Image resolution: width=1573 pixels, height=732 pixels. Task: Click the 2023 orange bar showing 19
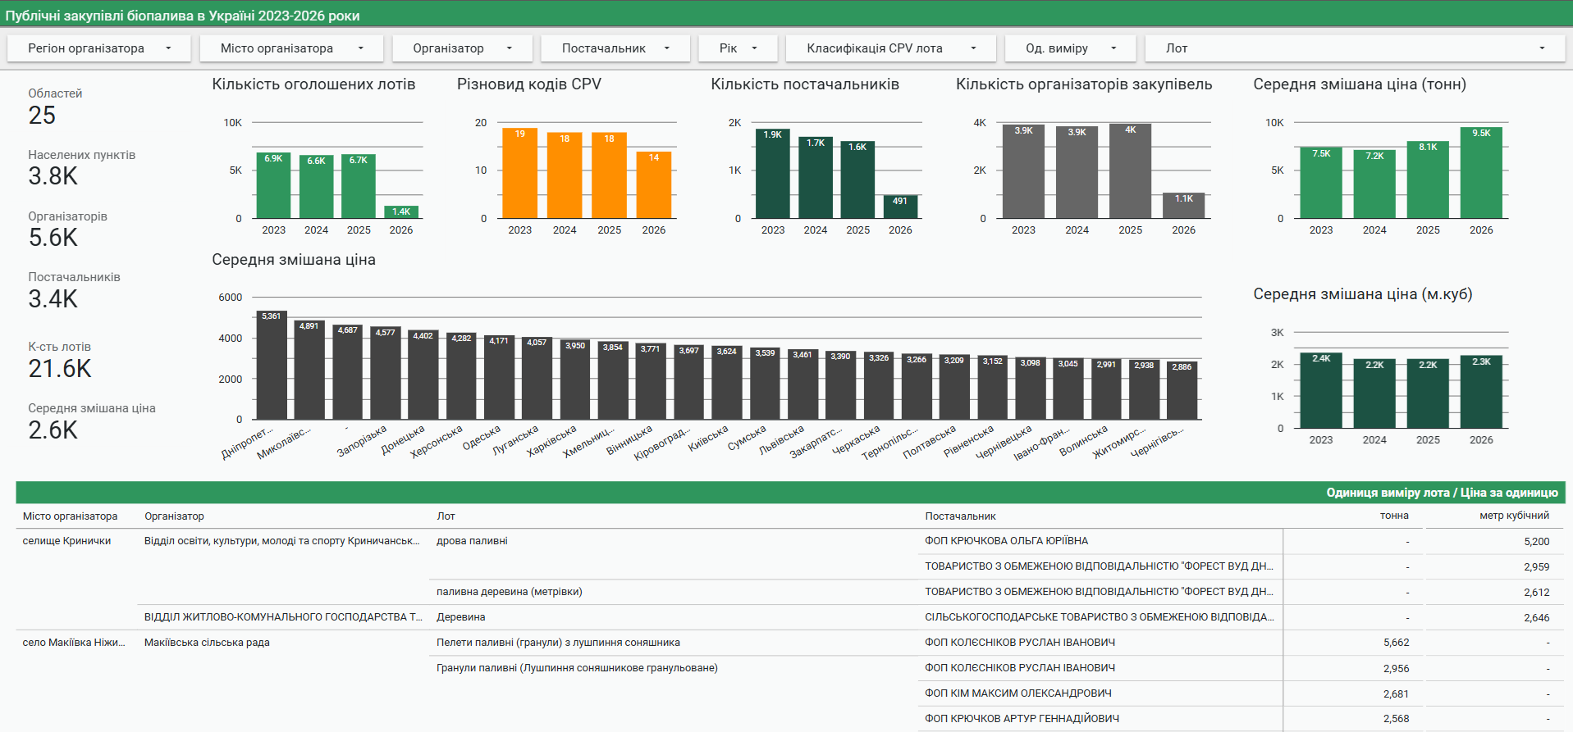click(519, 174)
